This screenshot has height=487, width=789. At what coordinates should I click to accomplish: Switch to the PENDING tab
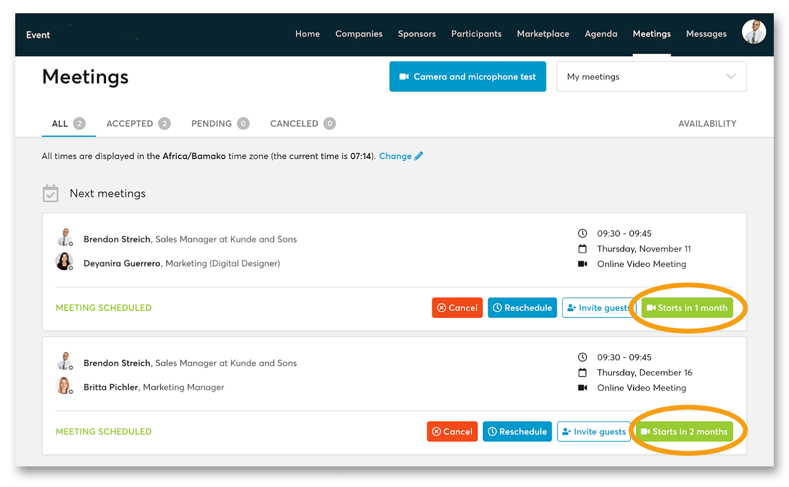220,124
